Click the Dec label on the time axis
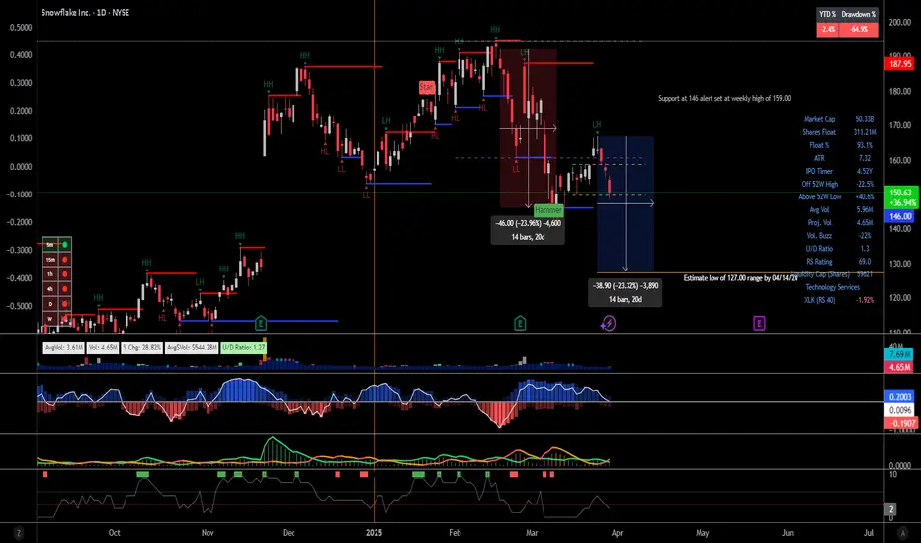This screenshot has width=921, height=543. pyautogui.click(x=289, y=533)
